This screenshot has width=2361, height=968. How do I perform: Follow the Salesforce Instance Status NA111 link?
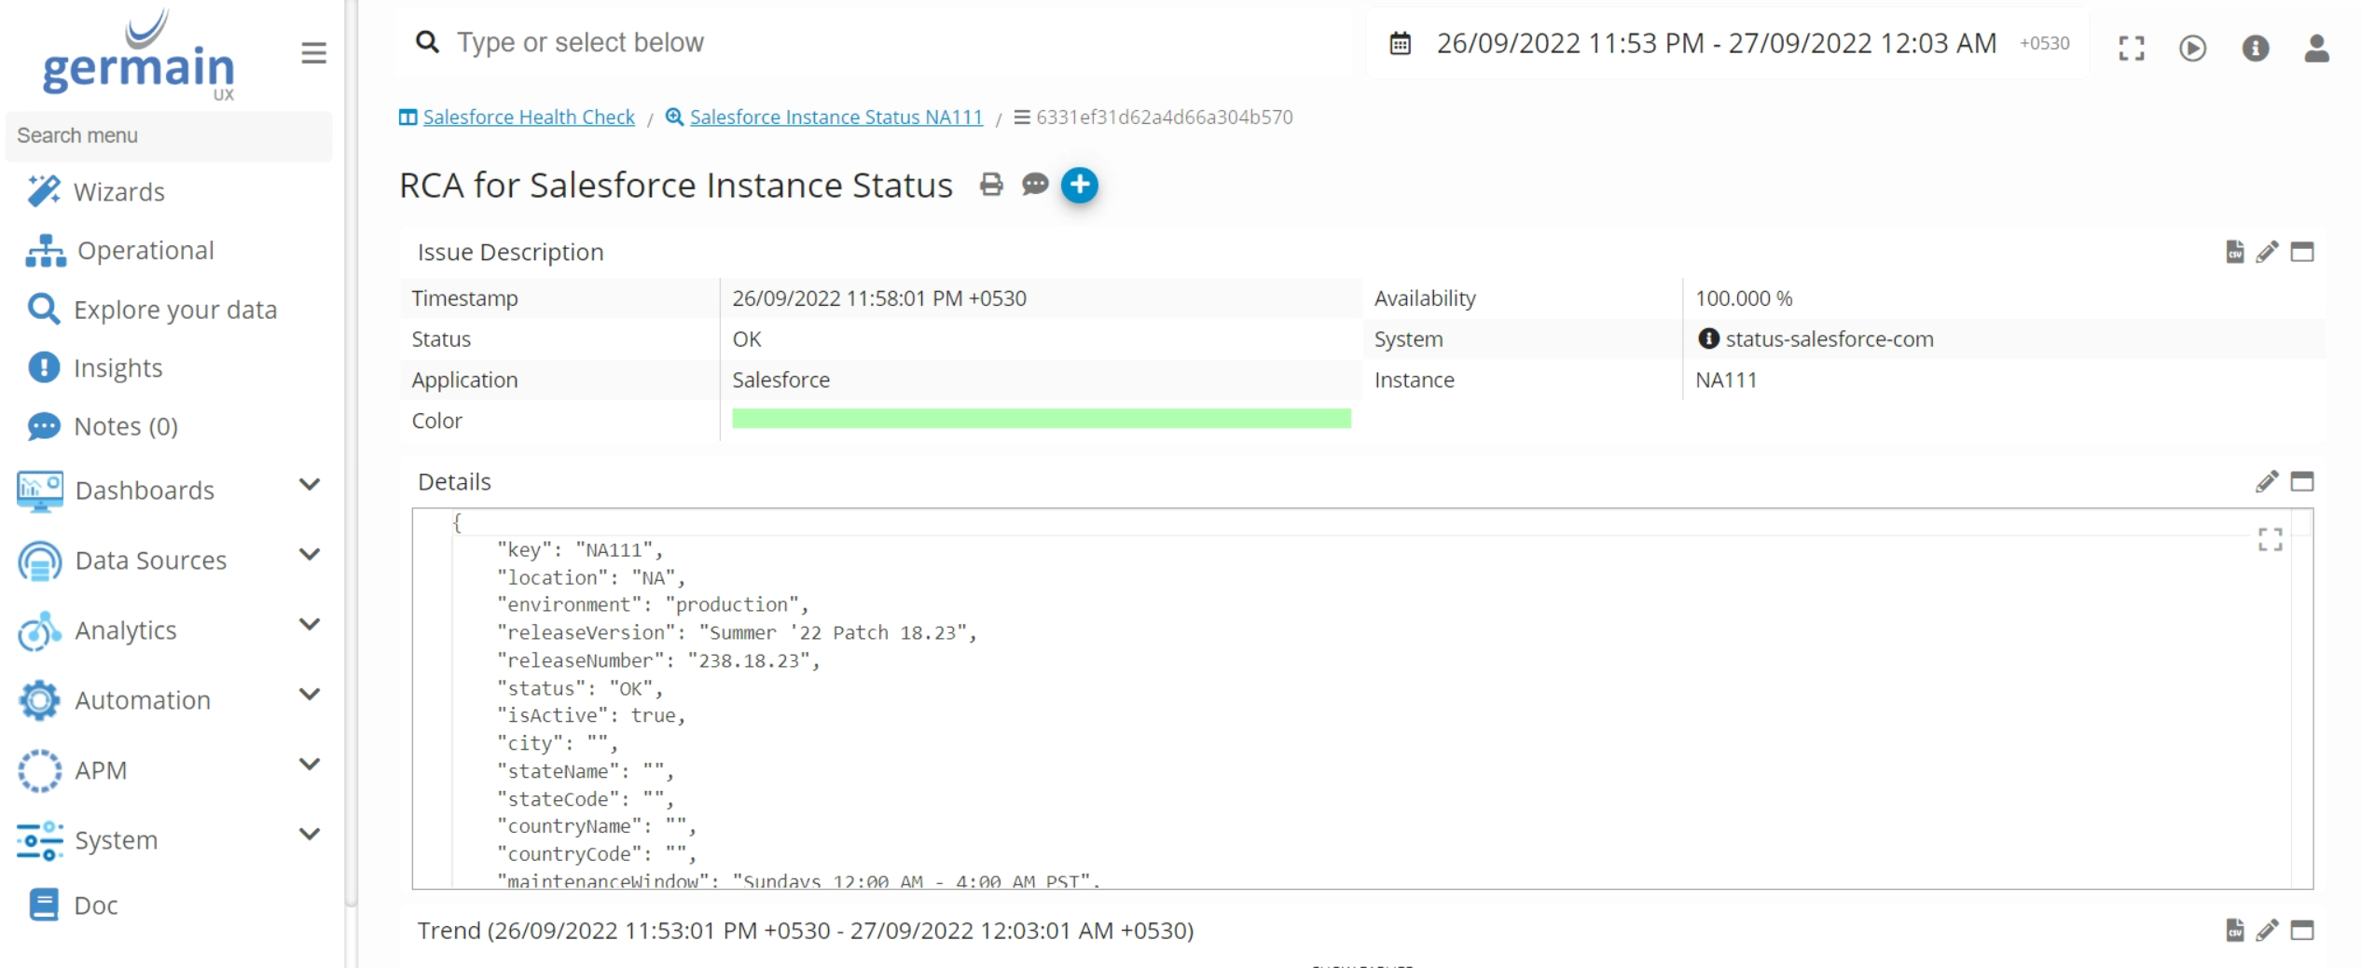(835, 117)
